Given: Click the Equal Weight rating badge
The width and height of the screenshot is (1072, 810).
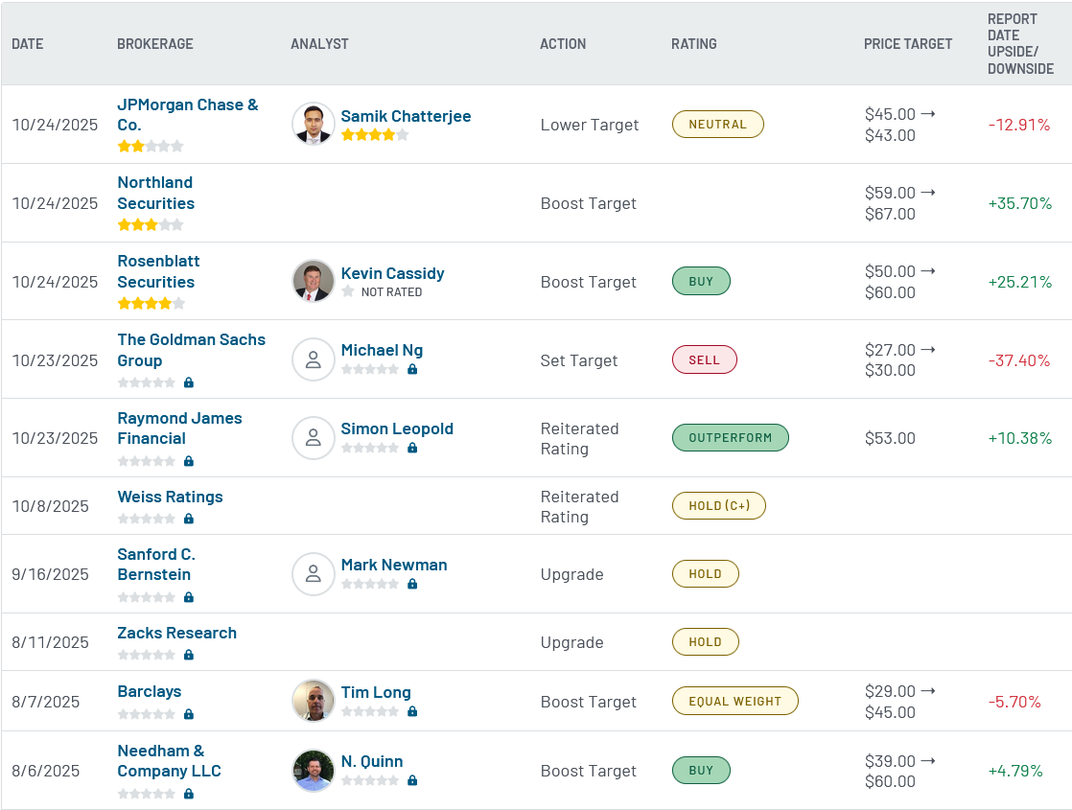Looking at the screenshot, I should [x=734, y=701].
